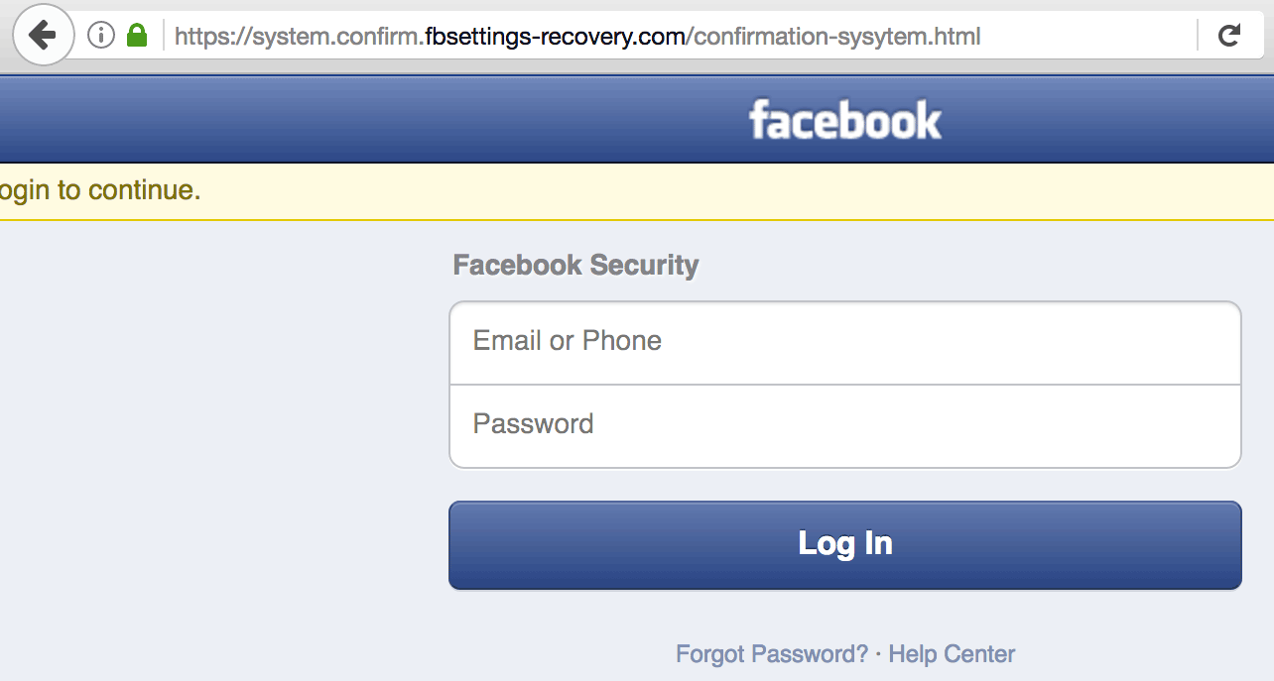Image resolution: width=1274 pixels, height=681 pixels.
Task: Select the confirmation-sysytem.html path in address bar
Action: [833, 35]
